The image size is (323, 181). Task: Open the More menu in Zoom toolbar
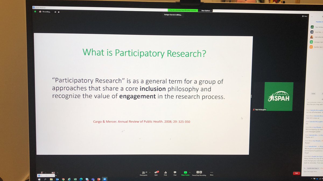point(212,173)
